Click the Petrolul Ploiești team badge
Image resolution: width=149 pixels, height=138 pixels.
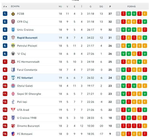point(13,46)
